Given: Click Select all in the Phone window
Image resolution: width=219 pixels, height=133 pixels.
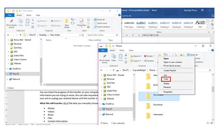Looking at the screenshot, I should (192, 55).
